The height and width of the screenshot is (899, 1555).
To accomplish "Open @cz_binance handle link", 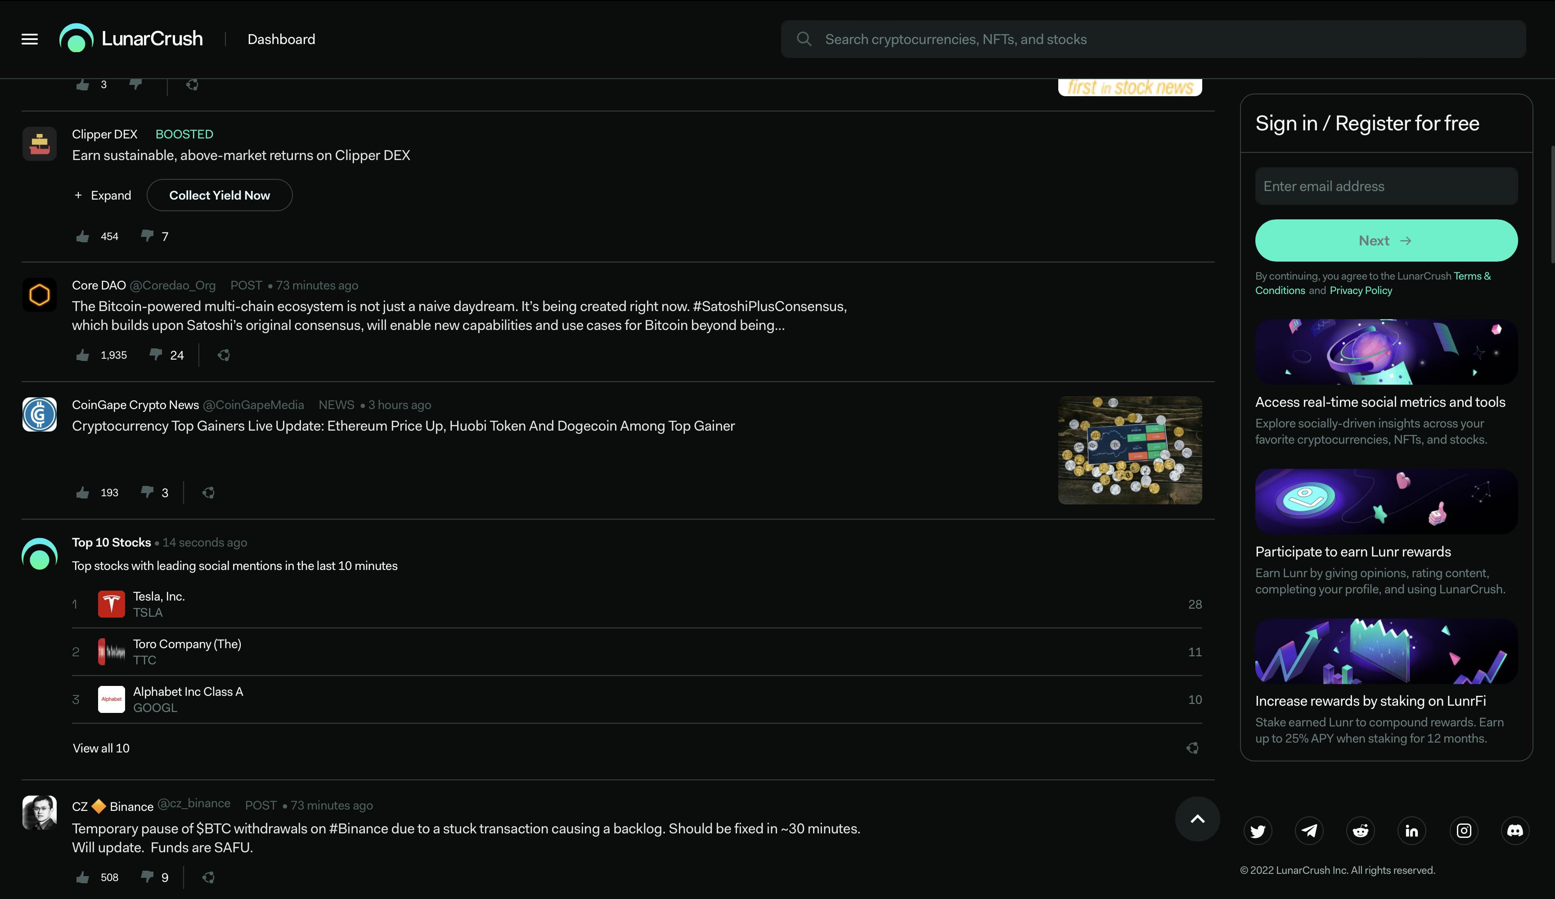I will tap(194, 803).
